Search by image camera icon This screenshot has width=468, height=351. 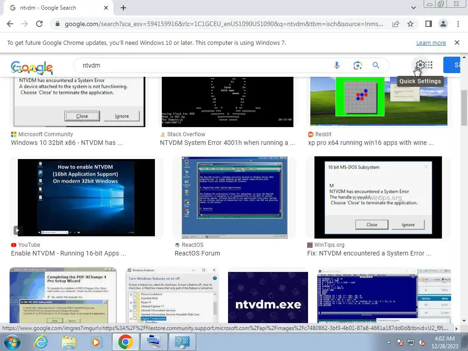(357, 65)
